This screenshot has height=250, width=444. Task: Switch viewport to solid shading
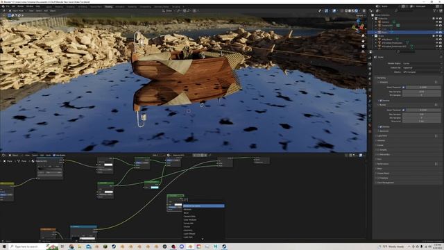(x=350, y=11)
